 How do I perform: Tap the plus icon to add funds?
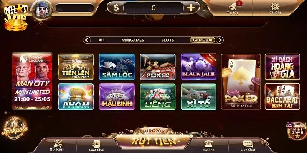[191, 8]
